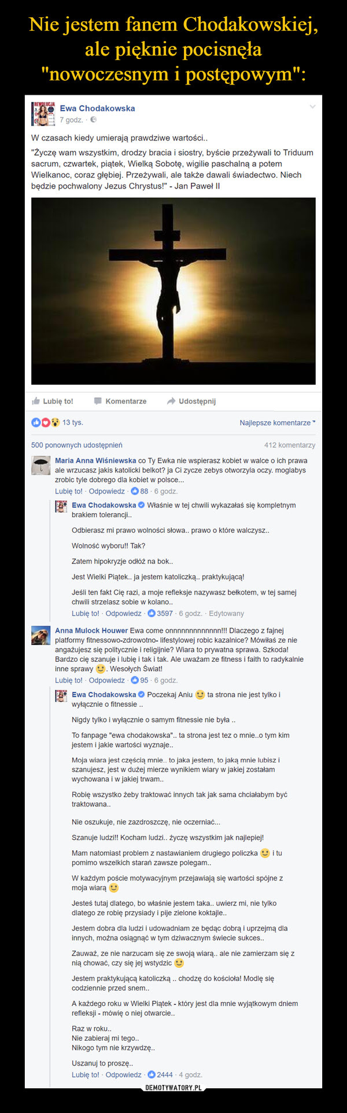Open the crucifix sunset photo

point(173,291)
